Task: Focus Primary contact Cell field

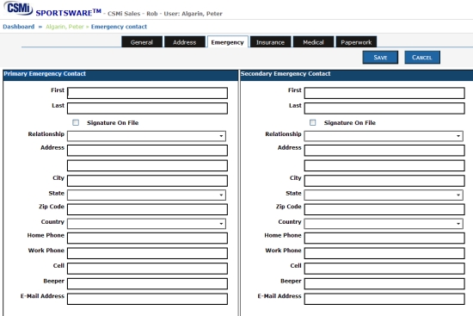Action: point(147,269)
